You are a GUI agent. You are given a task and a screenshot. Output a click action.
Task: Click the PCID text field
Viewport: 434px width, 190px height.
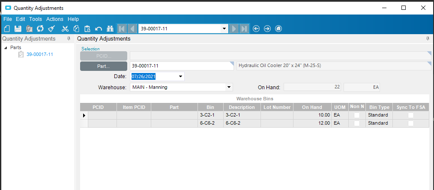coord(280,56)
